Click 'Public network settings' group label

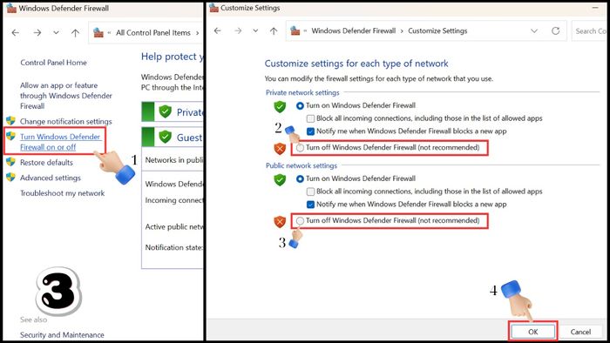pos(302,165)
